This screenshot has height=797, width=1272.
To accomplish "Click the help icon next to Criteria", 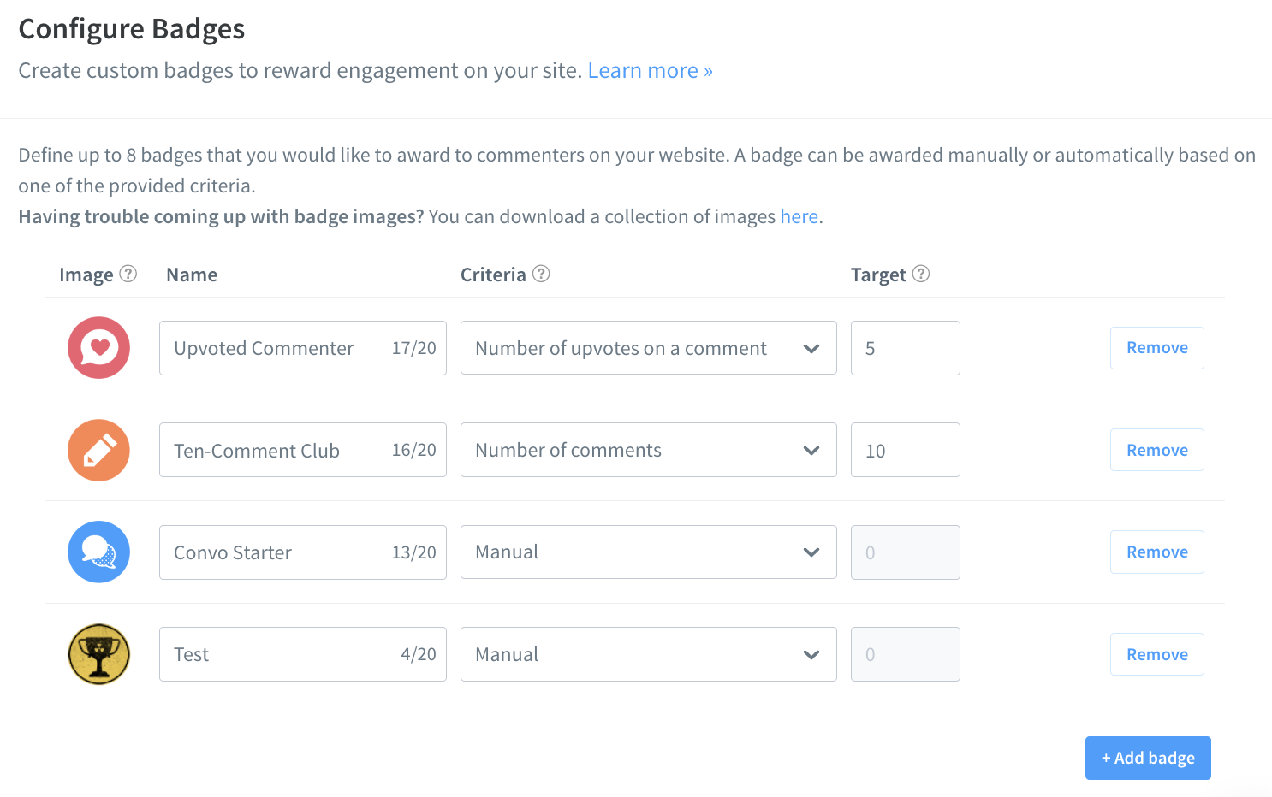I will point(541,274).
